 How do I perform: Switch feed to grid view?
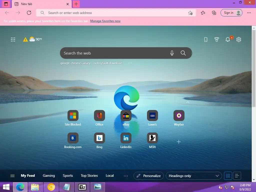point(228,176)
